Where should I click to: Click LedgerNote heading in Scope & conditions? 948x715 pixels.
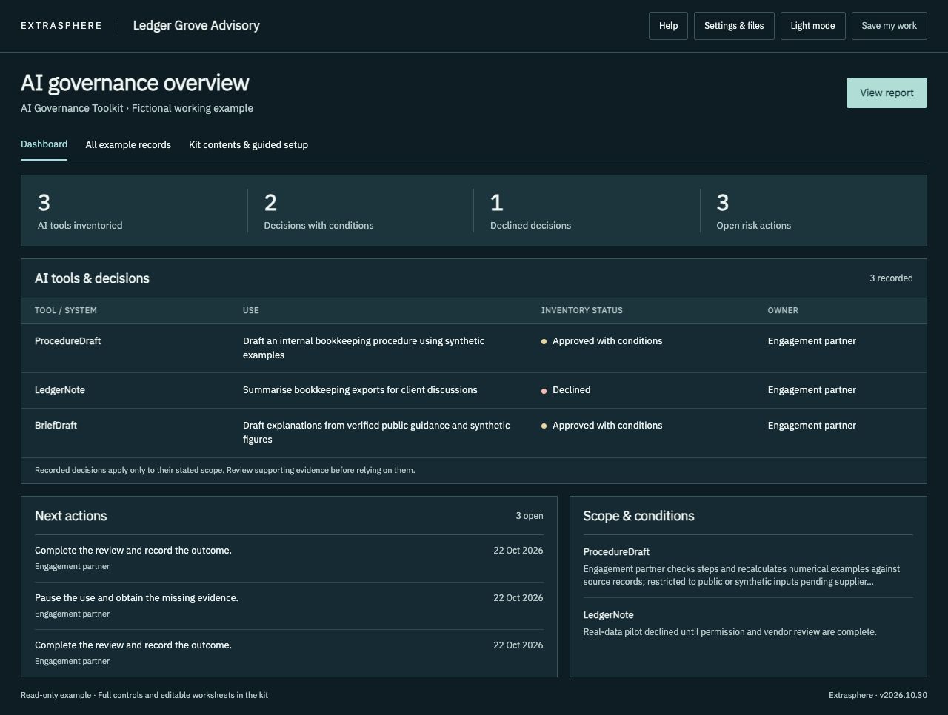pyautogui.click(x=608, y=615)
